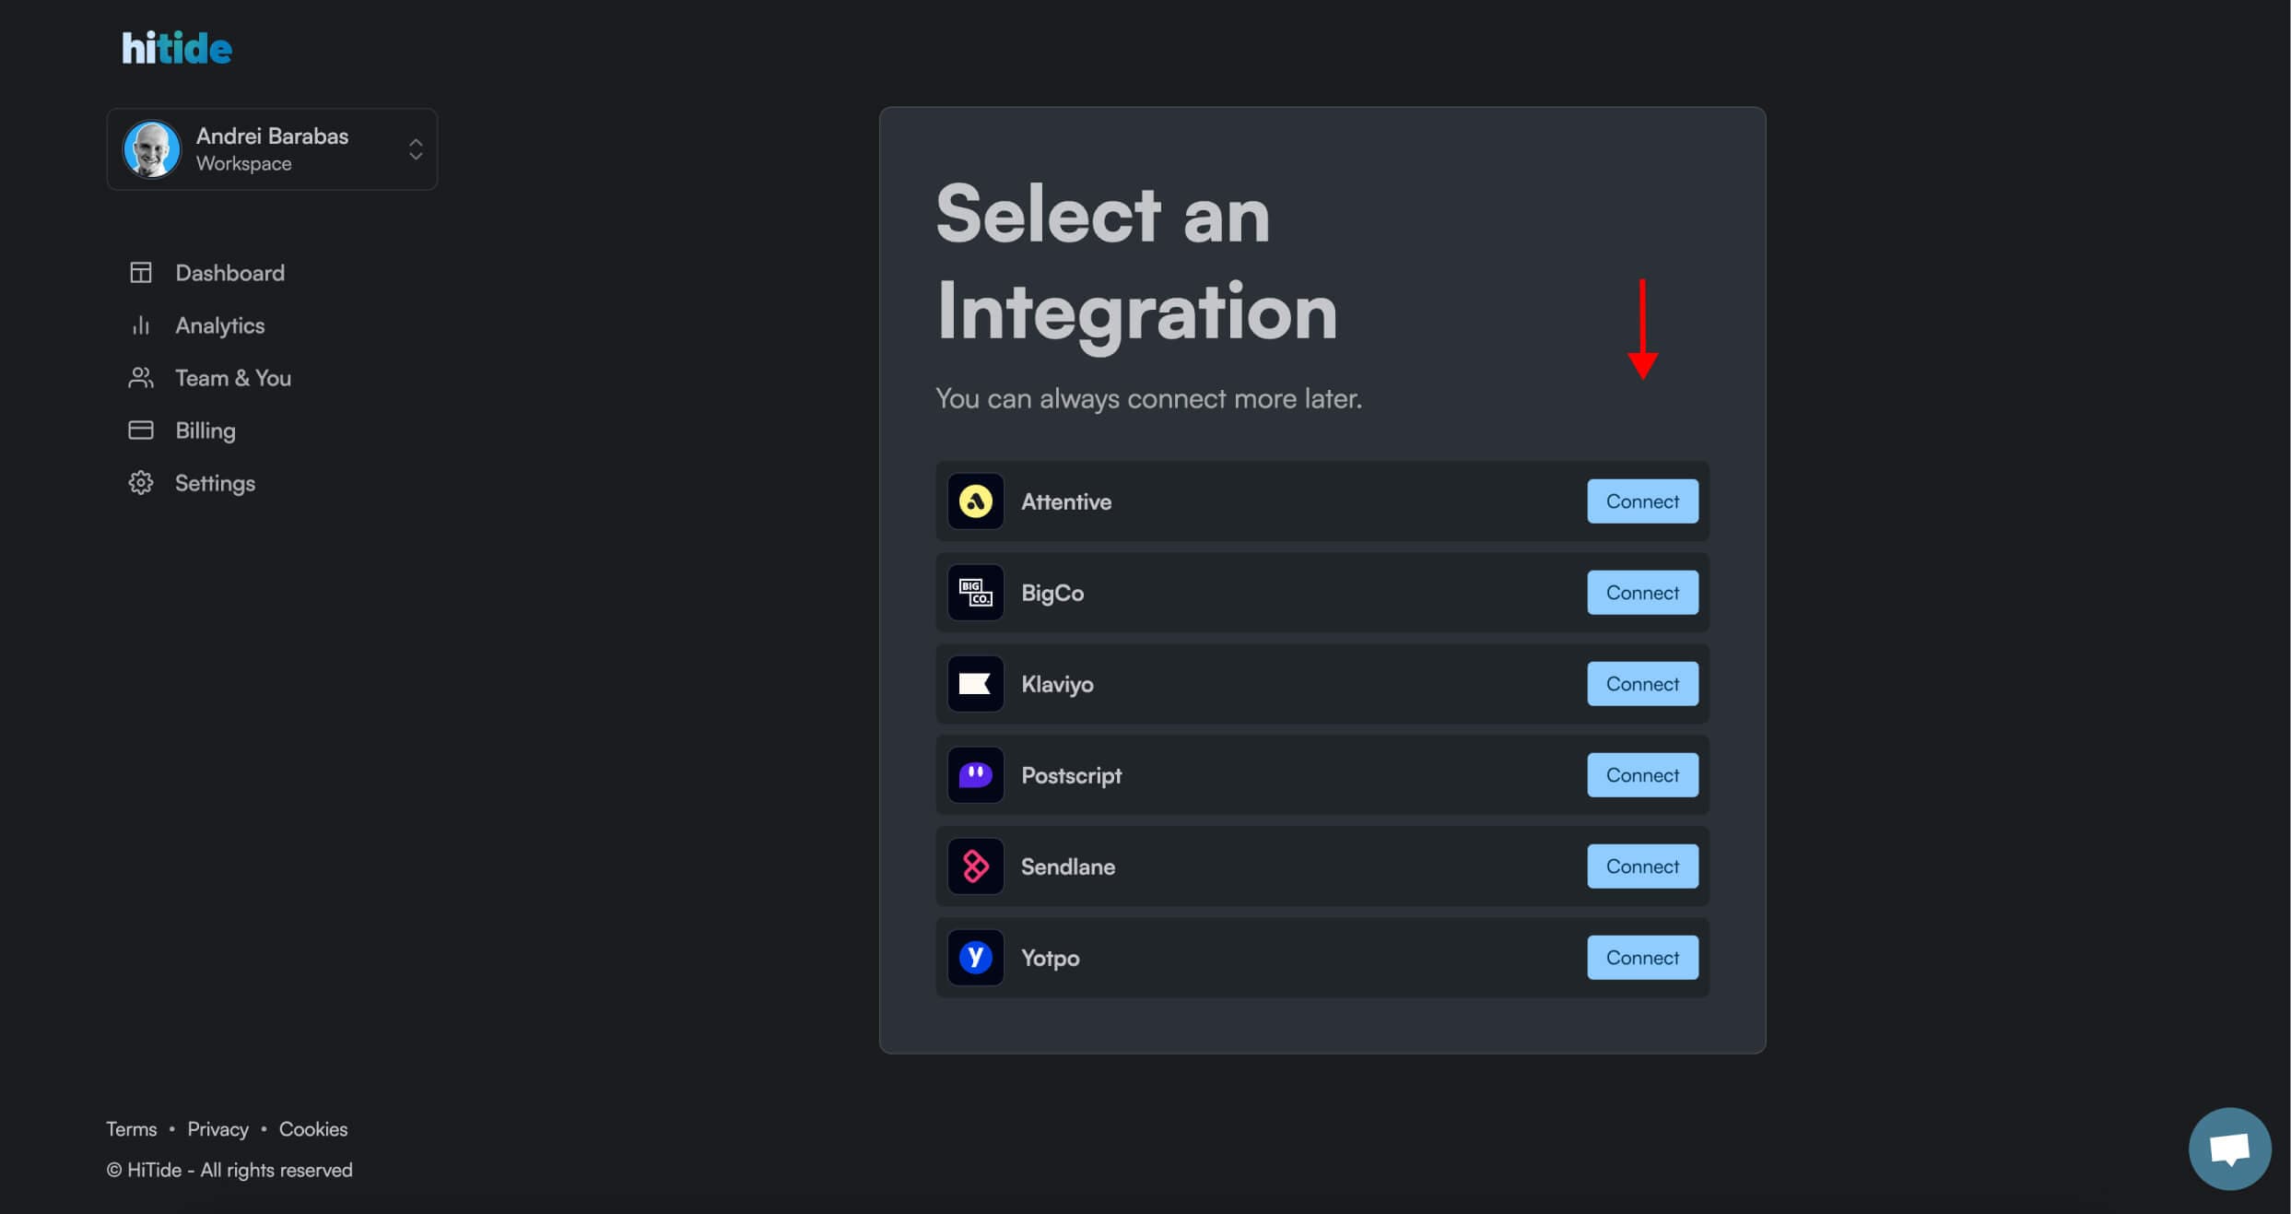Viewport: 2291px width, 1214px height.
Task: Click the BigCo integration logo
Action: (x=975, y=593)
